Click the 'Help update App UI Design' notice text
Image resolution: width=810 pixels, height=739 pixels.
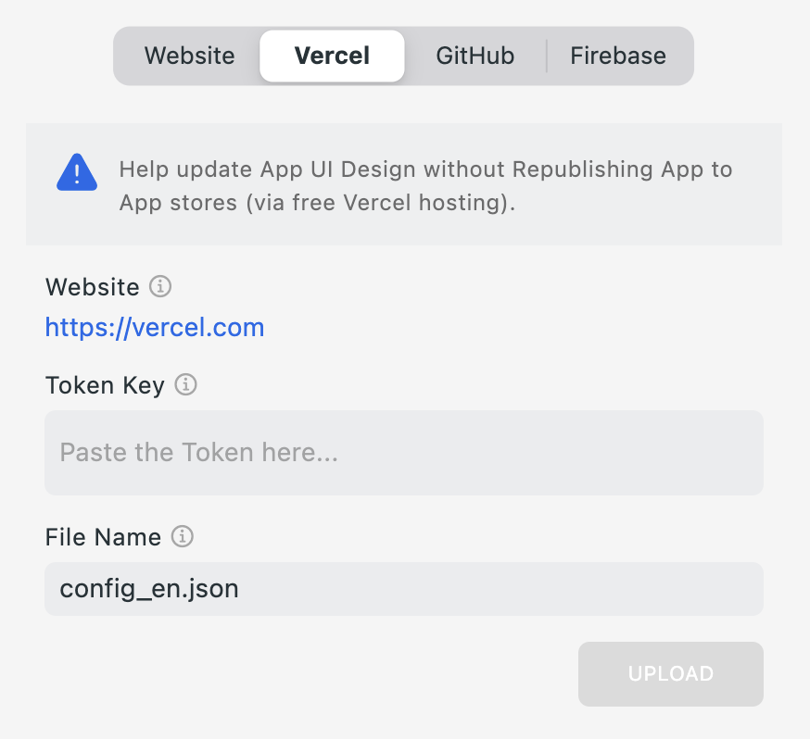(425, 170)
